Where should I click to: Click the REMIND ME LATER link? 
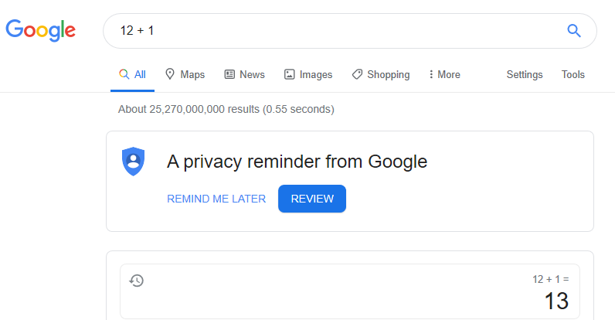click(x=216, y=199)
